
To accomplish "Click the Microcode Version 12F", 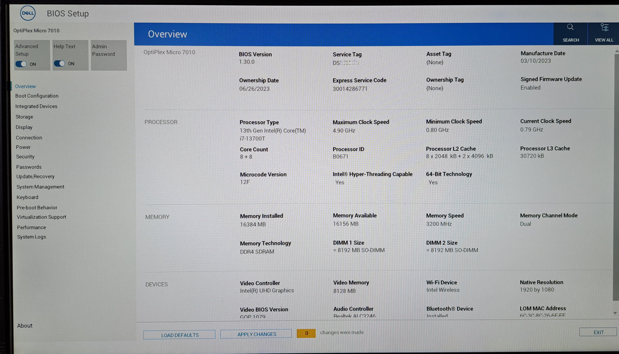I will [x=245, y=183].
